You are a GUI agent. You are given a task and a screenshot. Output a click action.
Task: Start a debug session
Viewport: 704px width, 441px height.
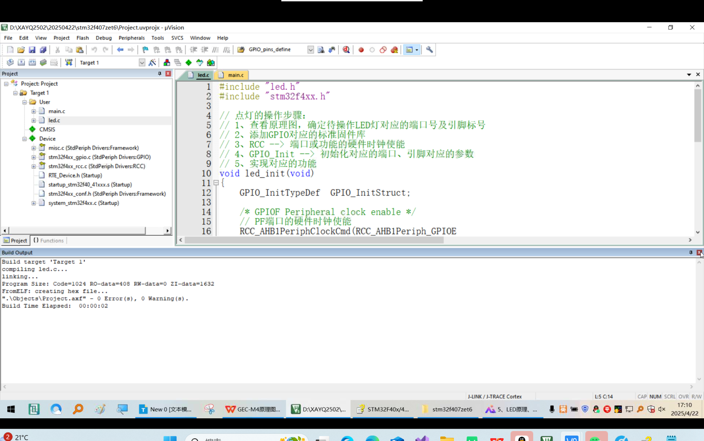point(346,49)
